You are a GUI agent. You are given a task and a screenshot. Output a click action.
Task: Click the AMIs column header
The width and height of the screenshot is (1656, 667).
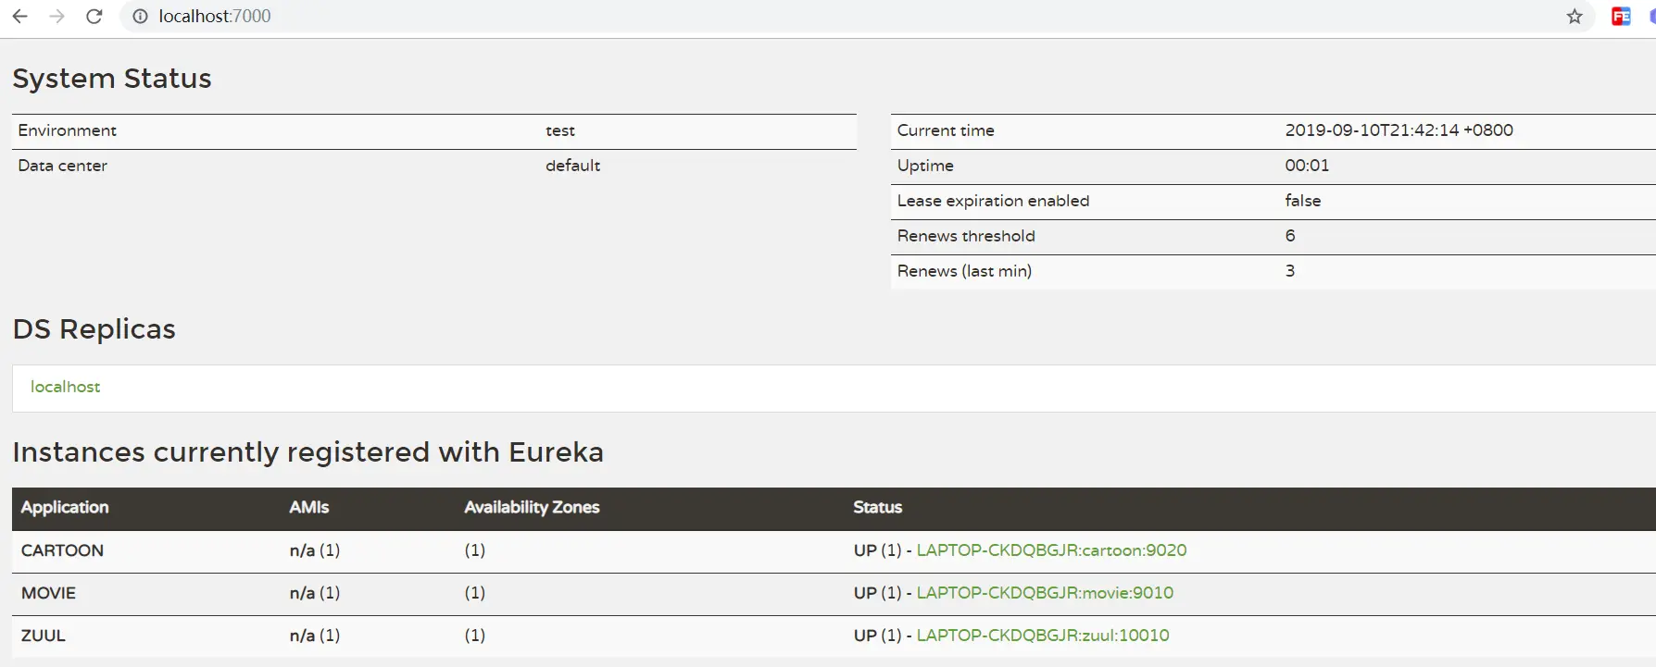pyautogui.click(x=309, y=507)
